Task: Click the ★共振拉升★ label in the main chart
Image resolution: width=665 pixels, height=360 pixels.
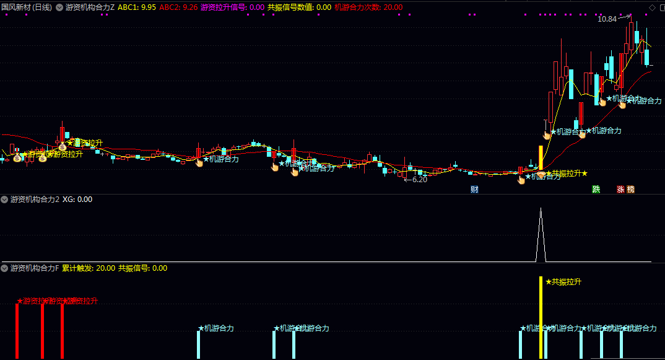Action: tap(567, 173)
